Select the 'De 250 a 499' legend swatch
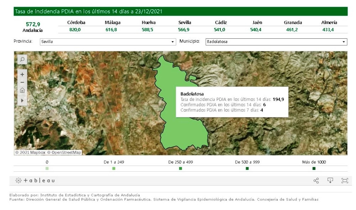The width and height of the screenshot is (356, 210). pyautogui.click(x=180, y=168)
